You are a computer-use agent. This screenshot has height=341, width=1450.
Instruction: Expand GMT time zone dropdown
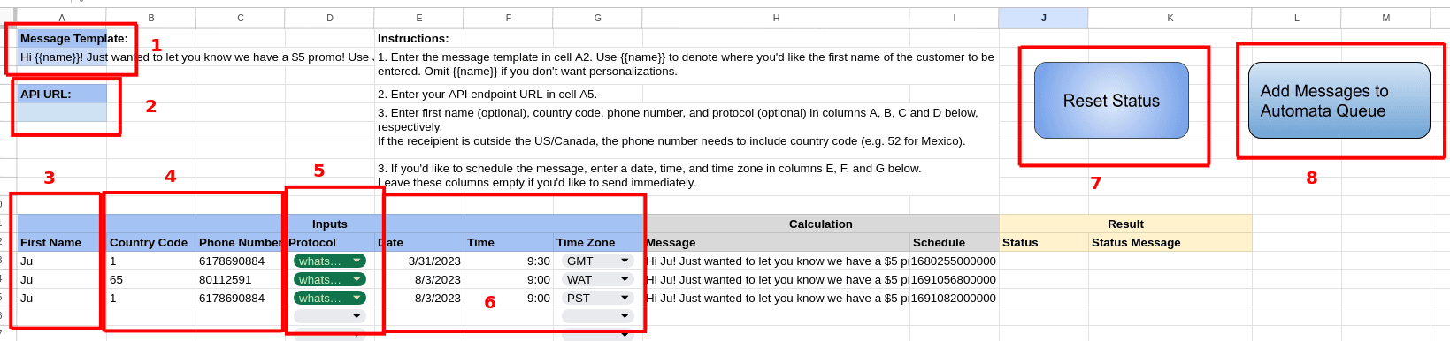tap(598, 261)
